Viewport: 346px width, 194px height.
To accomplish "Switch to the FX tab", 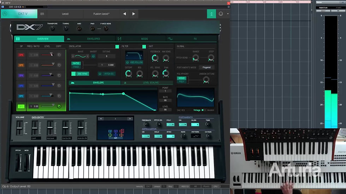I will point(191,39).
